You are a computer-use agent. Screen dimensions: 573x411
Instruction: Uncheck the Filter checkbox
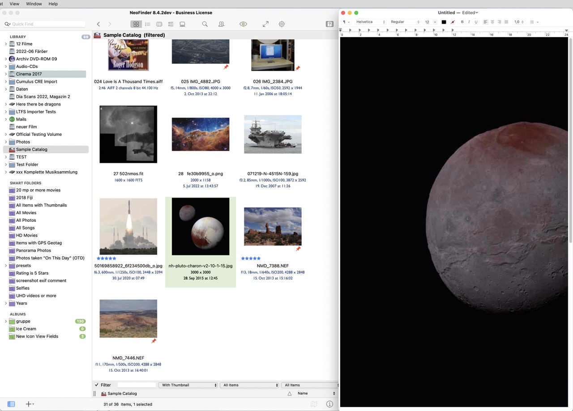point(97,385)
